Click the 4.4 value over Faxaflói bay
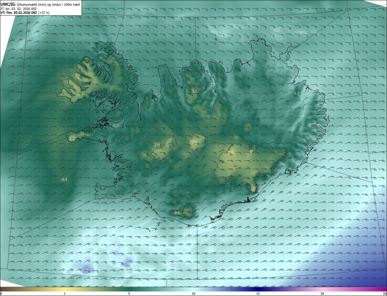This screenshot has width=387, height=296. click(x=64, y=179)
